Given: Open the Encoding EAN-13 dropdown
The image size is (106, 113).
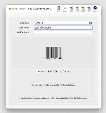Looking at the screenshot, I should (x=63, y=23).
